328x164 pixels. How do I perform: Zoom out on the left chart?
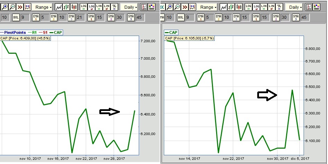12,7
